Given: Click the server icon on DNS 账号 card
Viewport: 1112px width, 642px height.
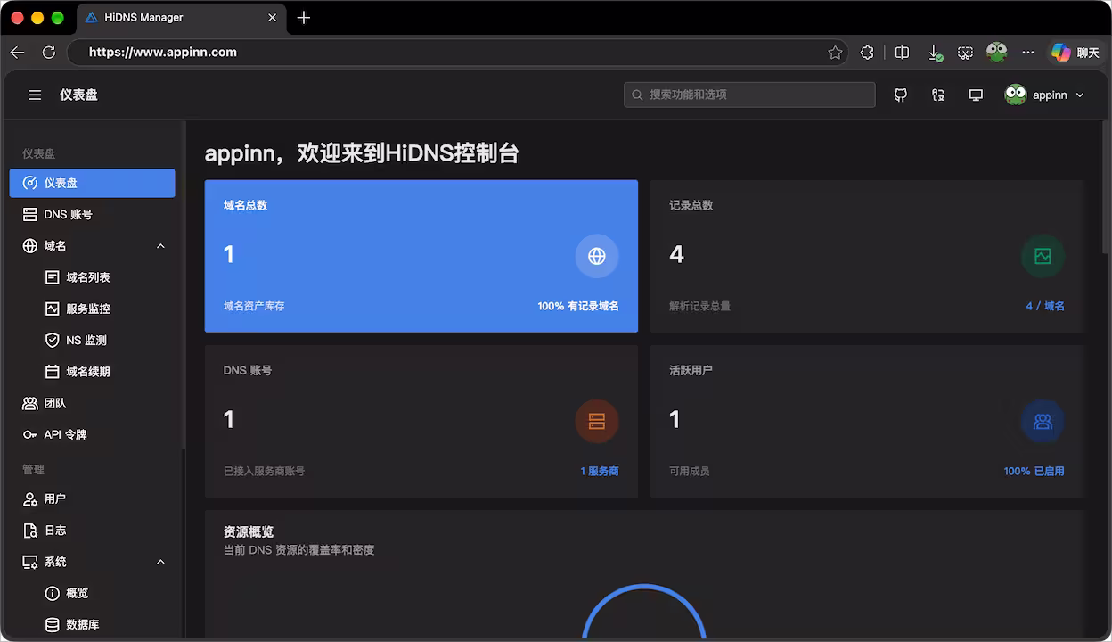Looking at the screenshot, I should [597, 421].
